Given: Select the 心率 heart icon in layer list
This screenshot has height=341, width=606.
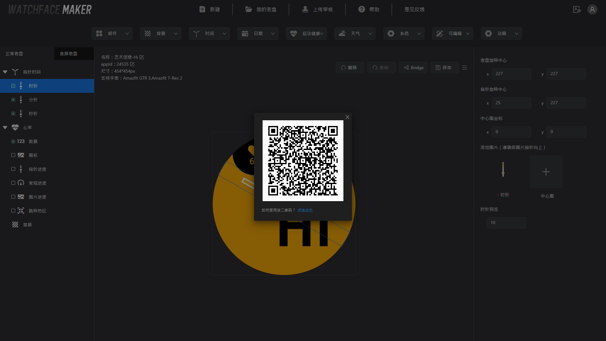Looking at the screenshot, I should 15,128.
